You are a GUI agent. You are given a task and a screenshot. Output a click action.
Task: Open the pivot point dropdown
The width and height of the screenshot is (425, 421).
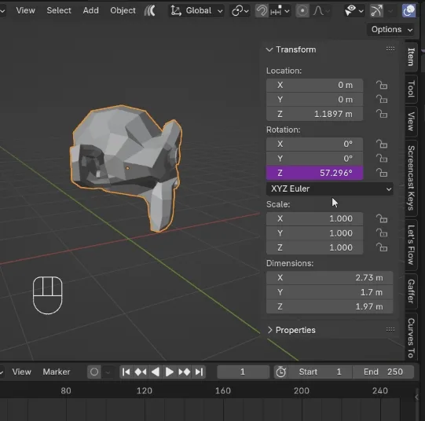(240, 11)
